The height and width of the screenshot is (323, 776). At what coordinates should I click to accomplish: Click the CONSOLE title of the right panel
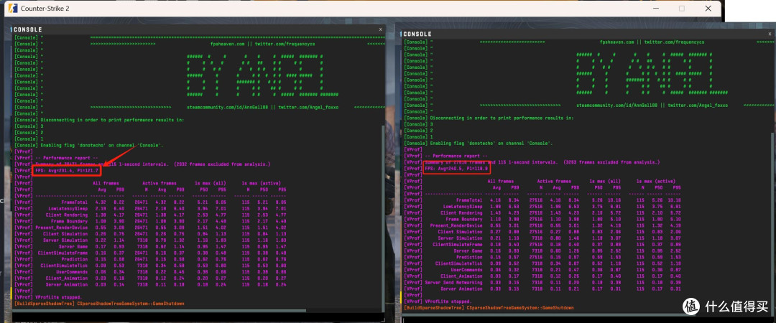417,34
